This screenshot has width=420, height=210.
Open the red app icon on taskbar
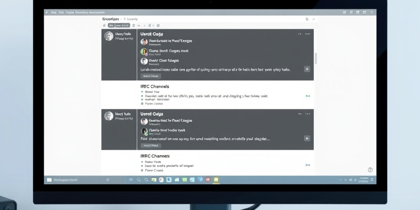(208, 180)
